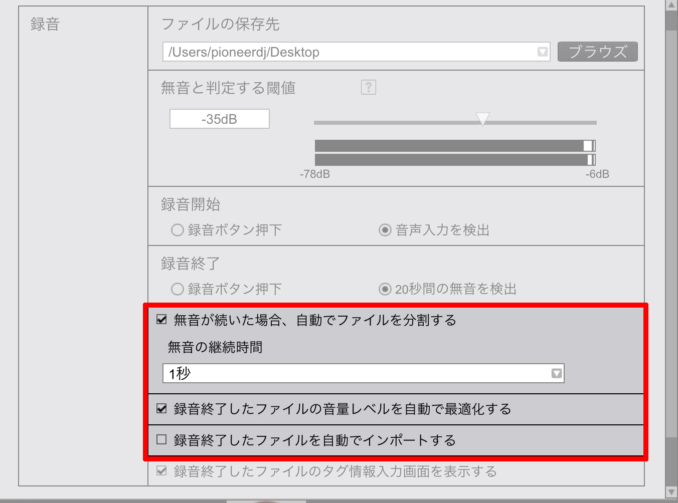
Task: Click the -35dB threshold value field
Action: pos(220,119)
